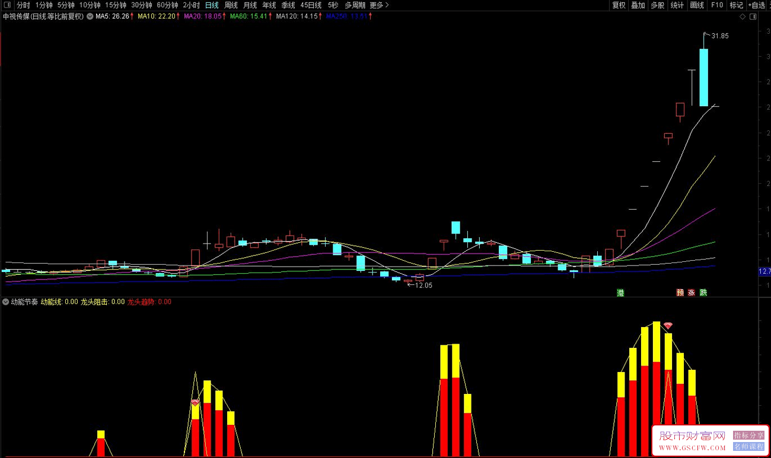Click the 龙头趋势: 0.00 label

pyautogui.click(x=149, y=302)
